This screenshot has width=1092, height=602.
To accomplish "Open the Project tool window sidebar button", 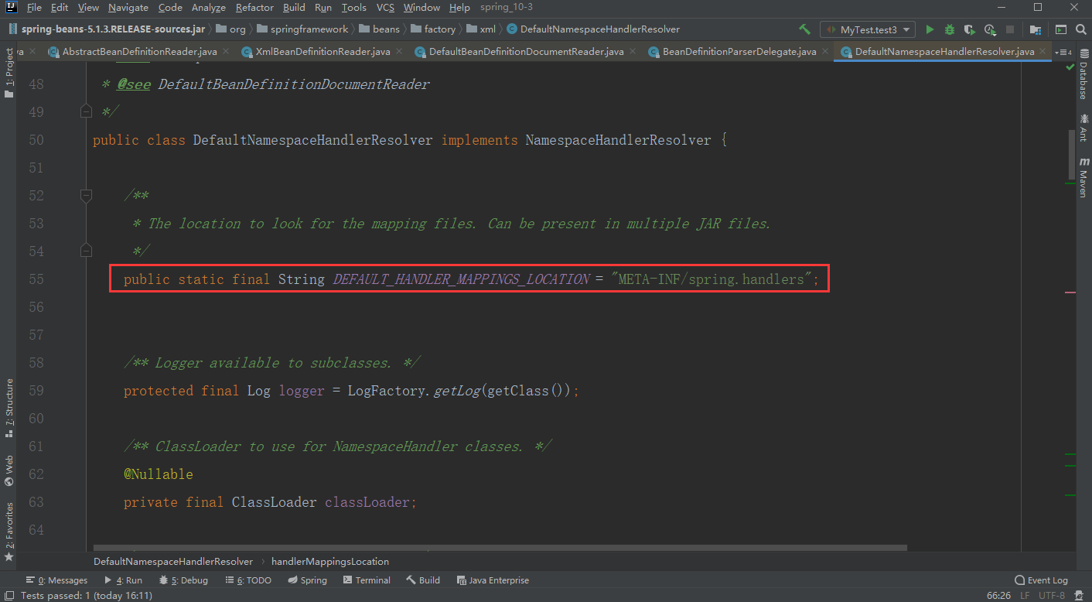I will (x=9, y=73).
